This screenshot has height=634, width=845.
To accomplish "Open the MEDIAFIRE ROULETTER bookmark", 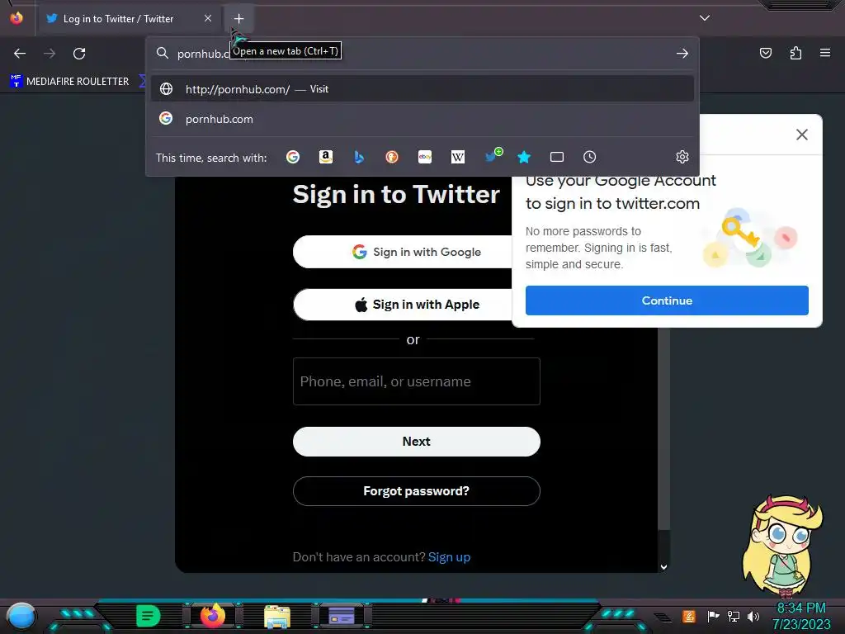I will [69, 82].
